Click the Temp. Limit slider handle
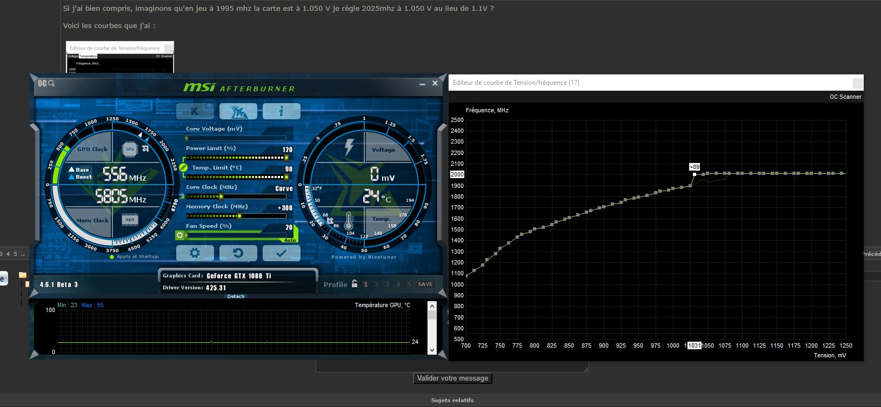 click(x=286, y=177)
